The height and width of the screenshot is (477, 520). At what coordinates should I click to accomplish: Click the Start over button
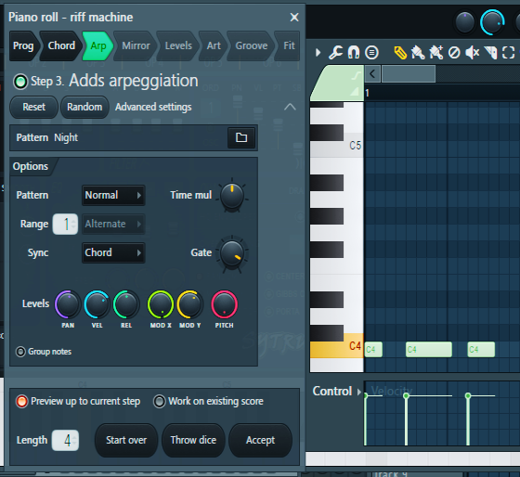point(126,440)
